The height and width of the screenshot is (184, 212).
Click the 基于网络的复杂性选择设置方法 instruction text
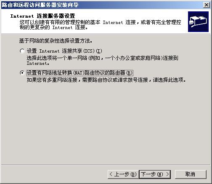coord(56,41)
